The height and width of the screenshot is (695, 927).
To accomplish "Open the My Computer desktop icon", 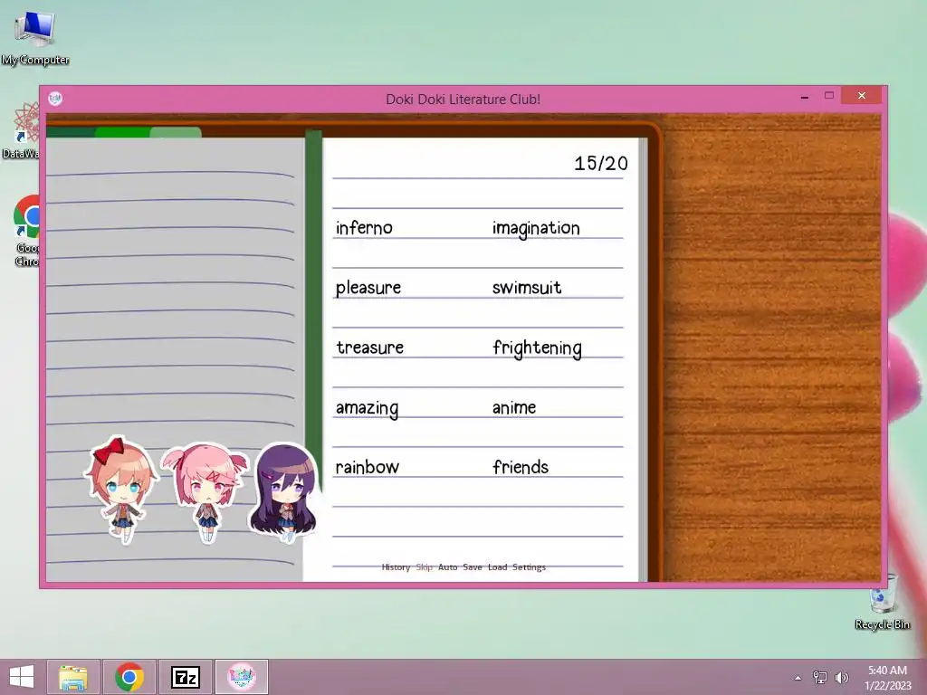I will (x=35, y=36).
